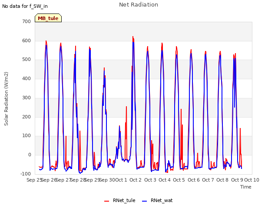Click the Sep 25 x-axis label
This screenshot has width=278, height=209.
34,180
